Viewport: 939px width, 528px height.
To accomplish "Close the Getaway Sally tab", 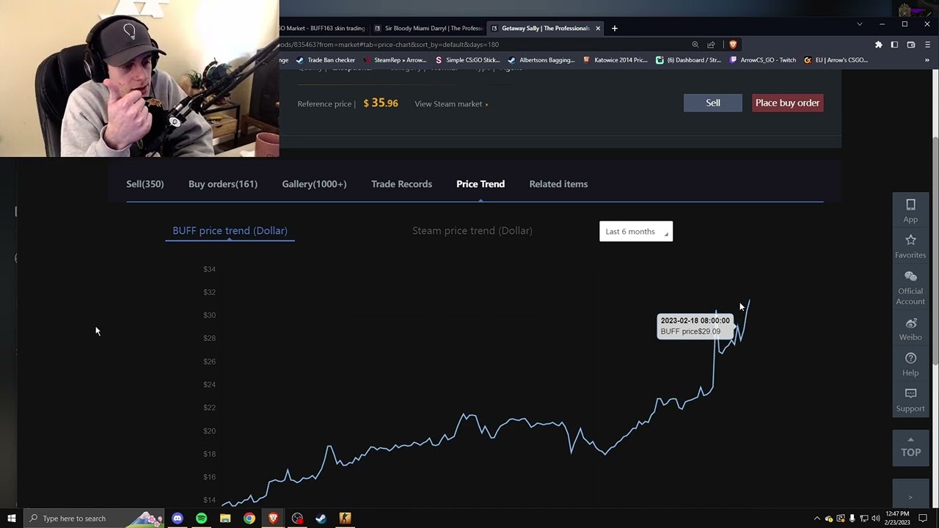I will pos(598,28).
